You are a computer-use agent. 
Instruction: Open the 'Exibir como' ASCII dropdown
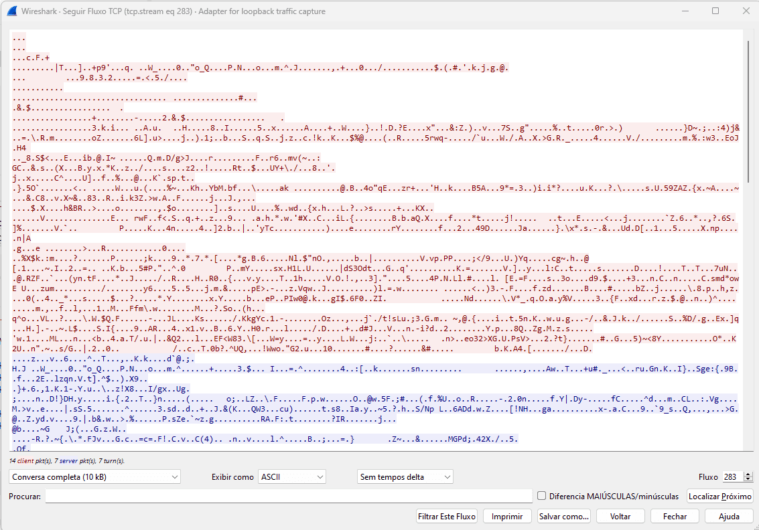(x=292, y=477)
